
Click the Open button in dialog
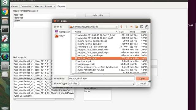(x=142, y=79)
